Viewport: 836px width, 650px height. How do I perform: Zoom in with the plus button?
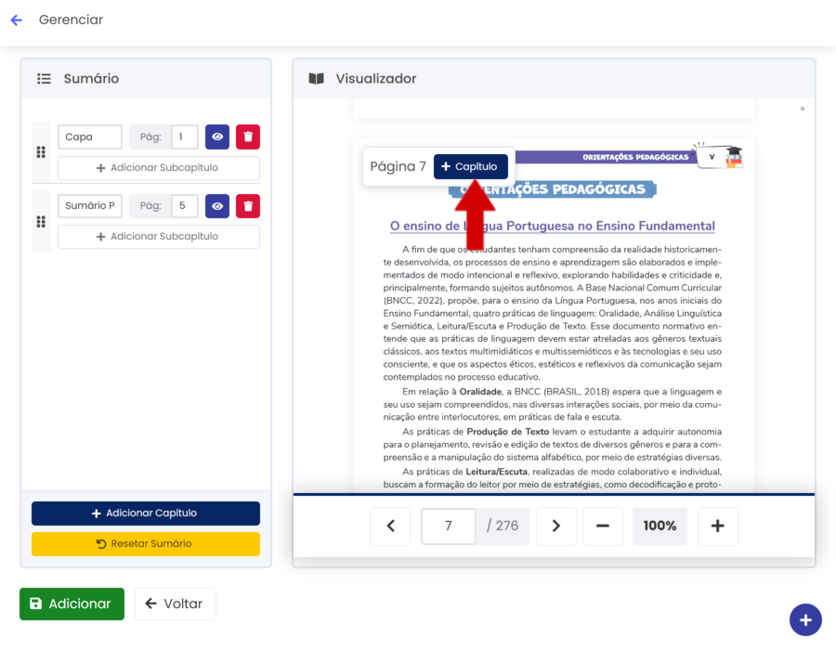coord(717,526)
